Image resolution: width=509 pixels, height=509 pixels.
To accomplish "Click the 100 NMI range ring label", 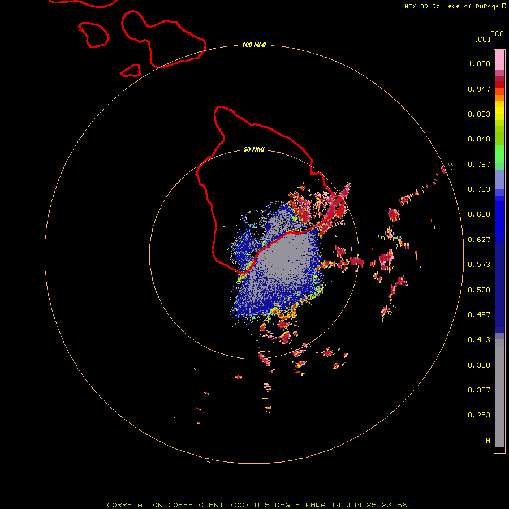I will pyautogui.click(x=254, y=45).
